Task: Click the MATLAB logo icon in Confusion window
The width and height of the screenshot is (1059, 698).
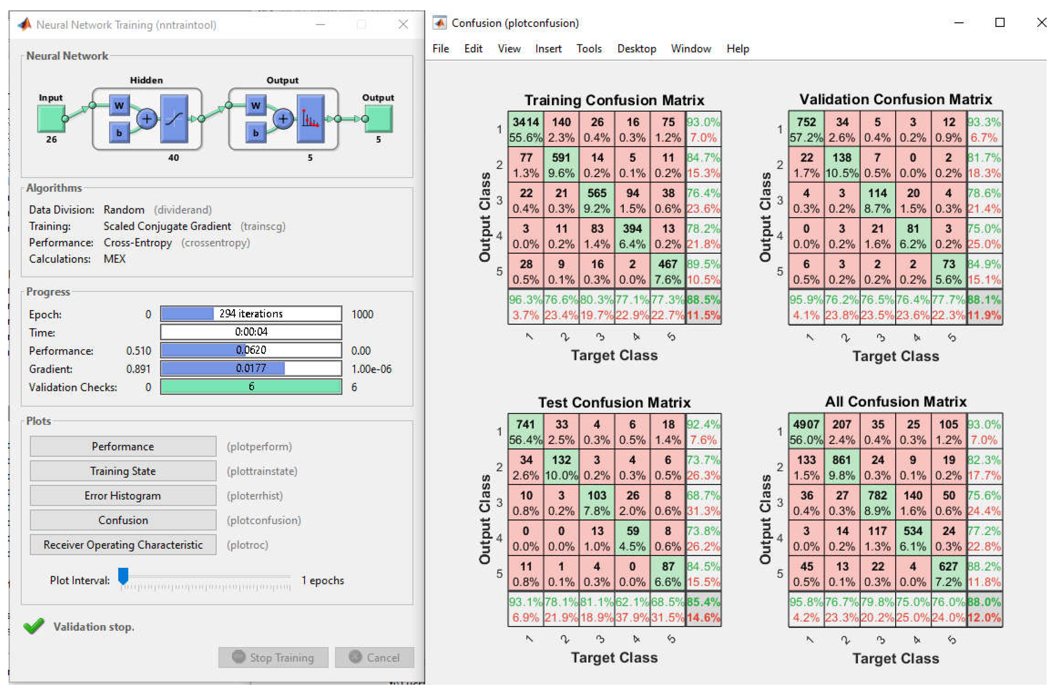Action: (x=439, y=23)
